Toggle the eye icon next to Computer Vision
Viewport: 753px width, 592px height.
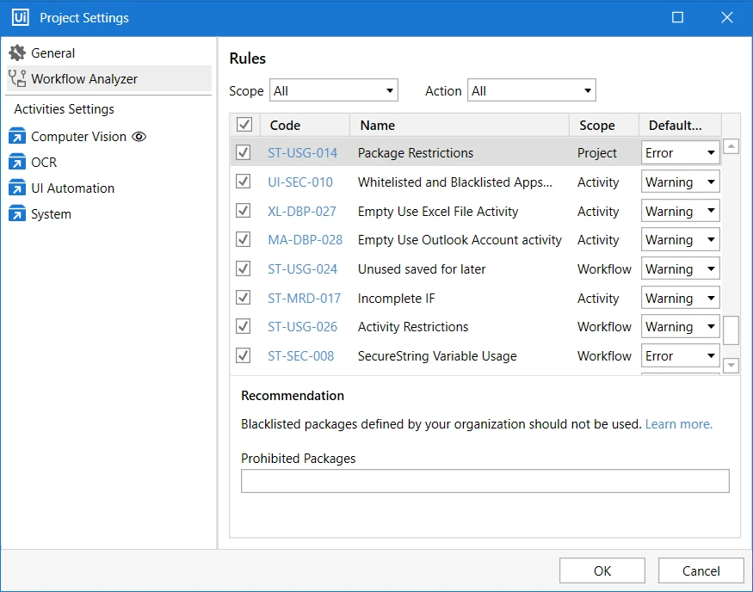pos(139,137)
